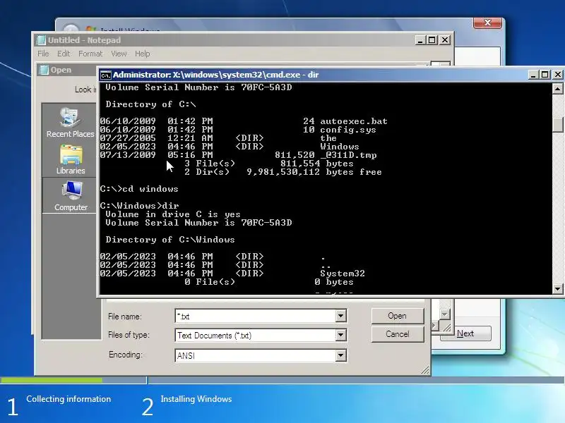Maximize the command prompt window
This screenshot has height=423, width=565.
tap(545, 75)
